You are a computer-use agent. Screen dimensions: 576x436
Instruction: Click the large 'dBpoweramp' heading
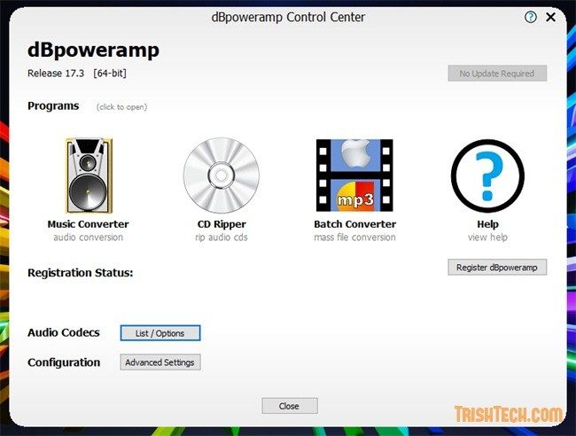tap(93, 51)
